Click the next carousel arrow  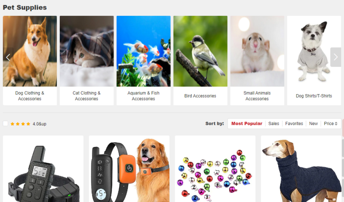coord(336,57)
